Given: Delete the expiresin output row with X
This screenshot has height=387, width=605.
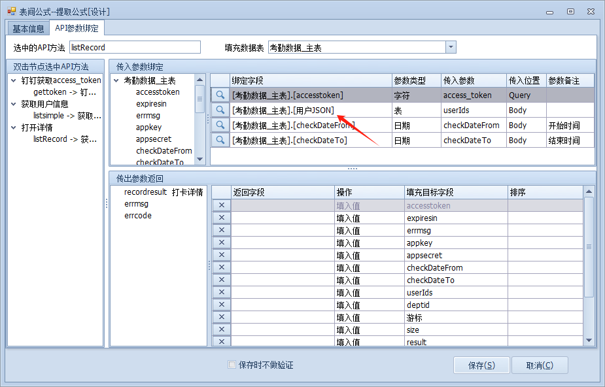Looking at the screenshot, I should (x=222, y=218).
